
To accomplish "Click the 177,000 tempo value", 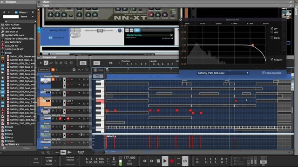I will coord(129,158).
